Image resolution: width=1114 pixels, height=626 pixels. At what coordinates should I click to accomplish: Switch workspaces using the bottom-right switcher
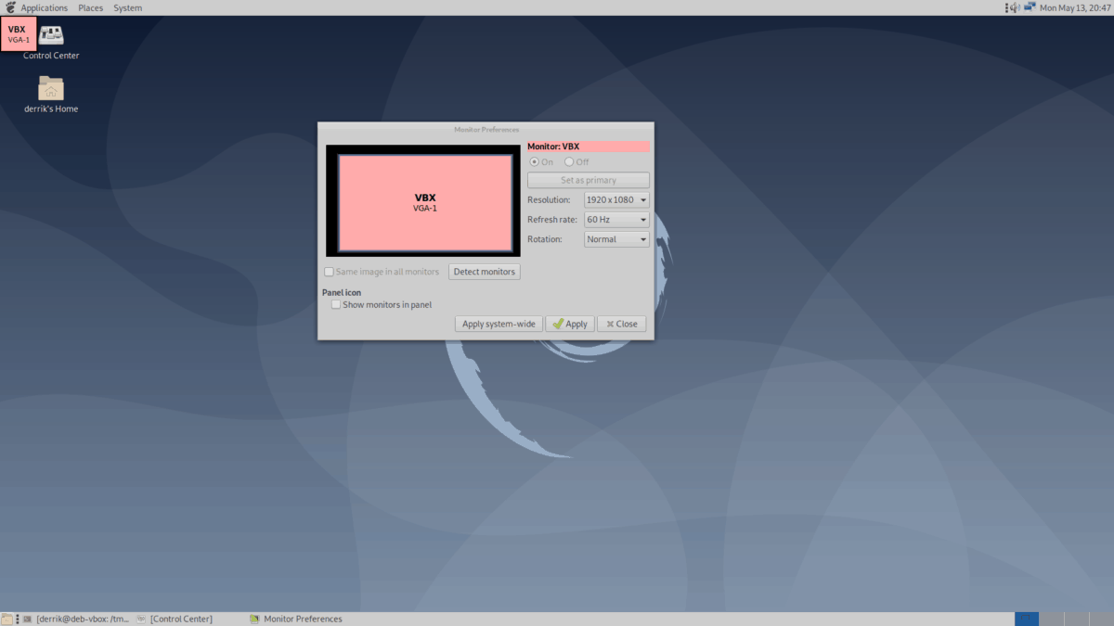tap(1027, 618)
